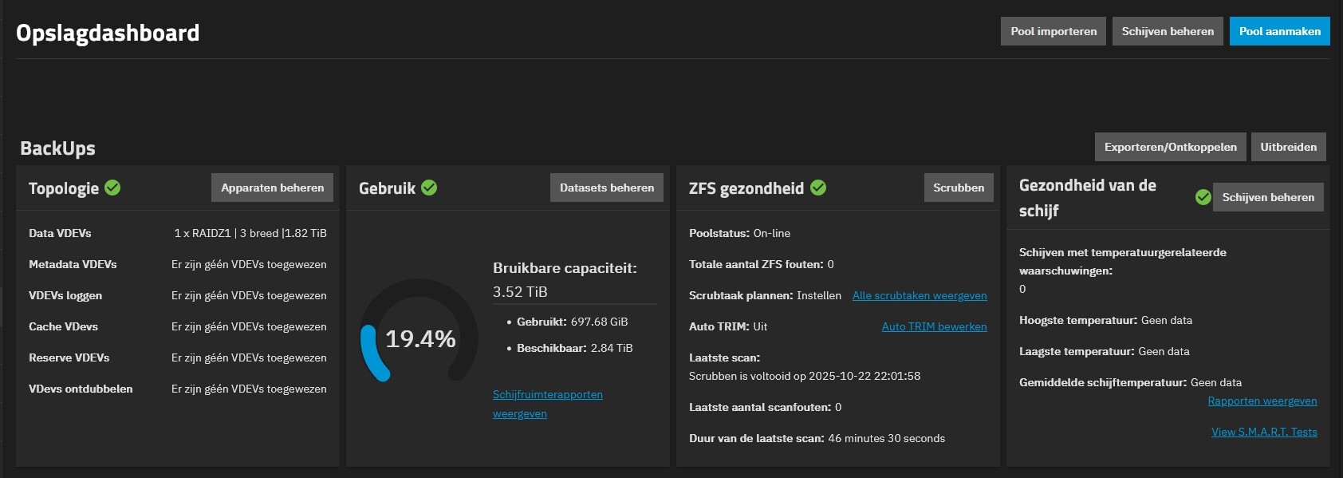Click the 19.4% usage gauge
This screenshot has width=1343, height=478.
[x=419, y=338]
